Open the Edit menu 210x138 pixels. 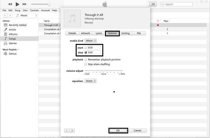[x=10, y=10]
